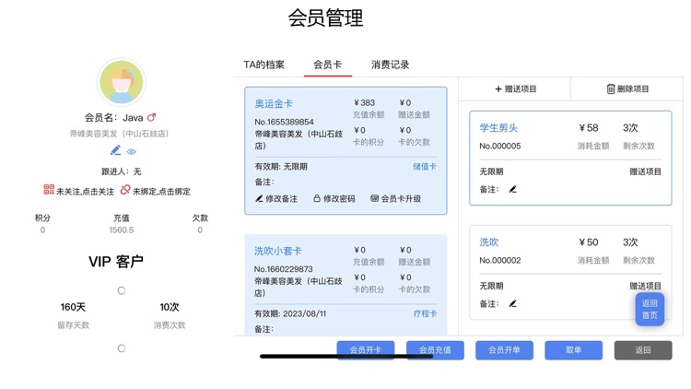The image size is (691, 389).
Task: Open 未关注,点击关注 link
Action: [85, 192]
